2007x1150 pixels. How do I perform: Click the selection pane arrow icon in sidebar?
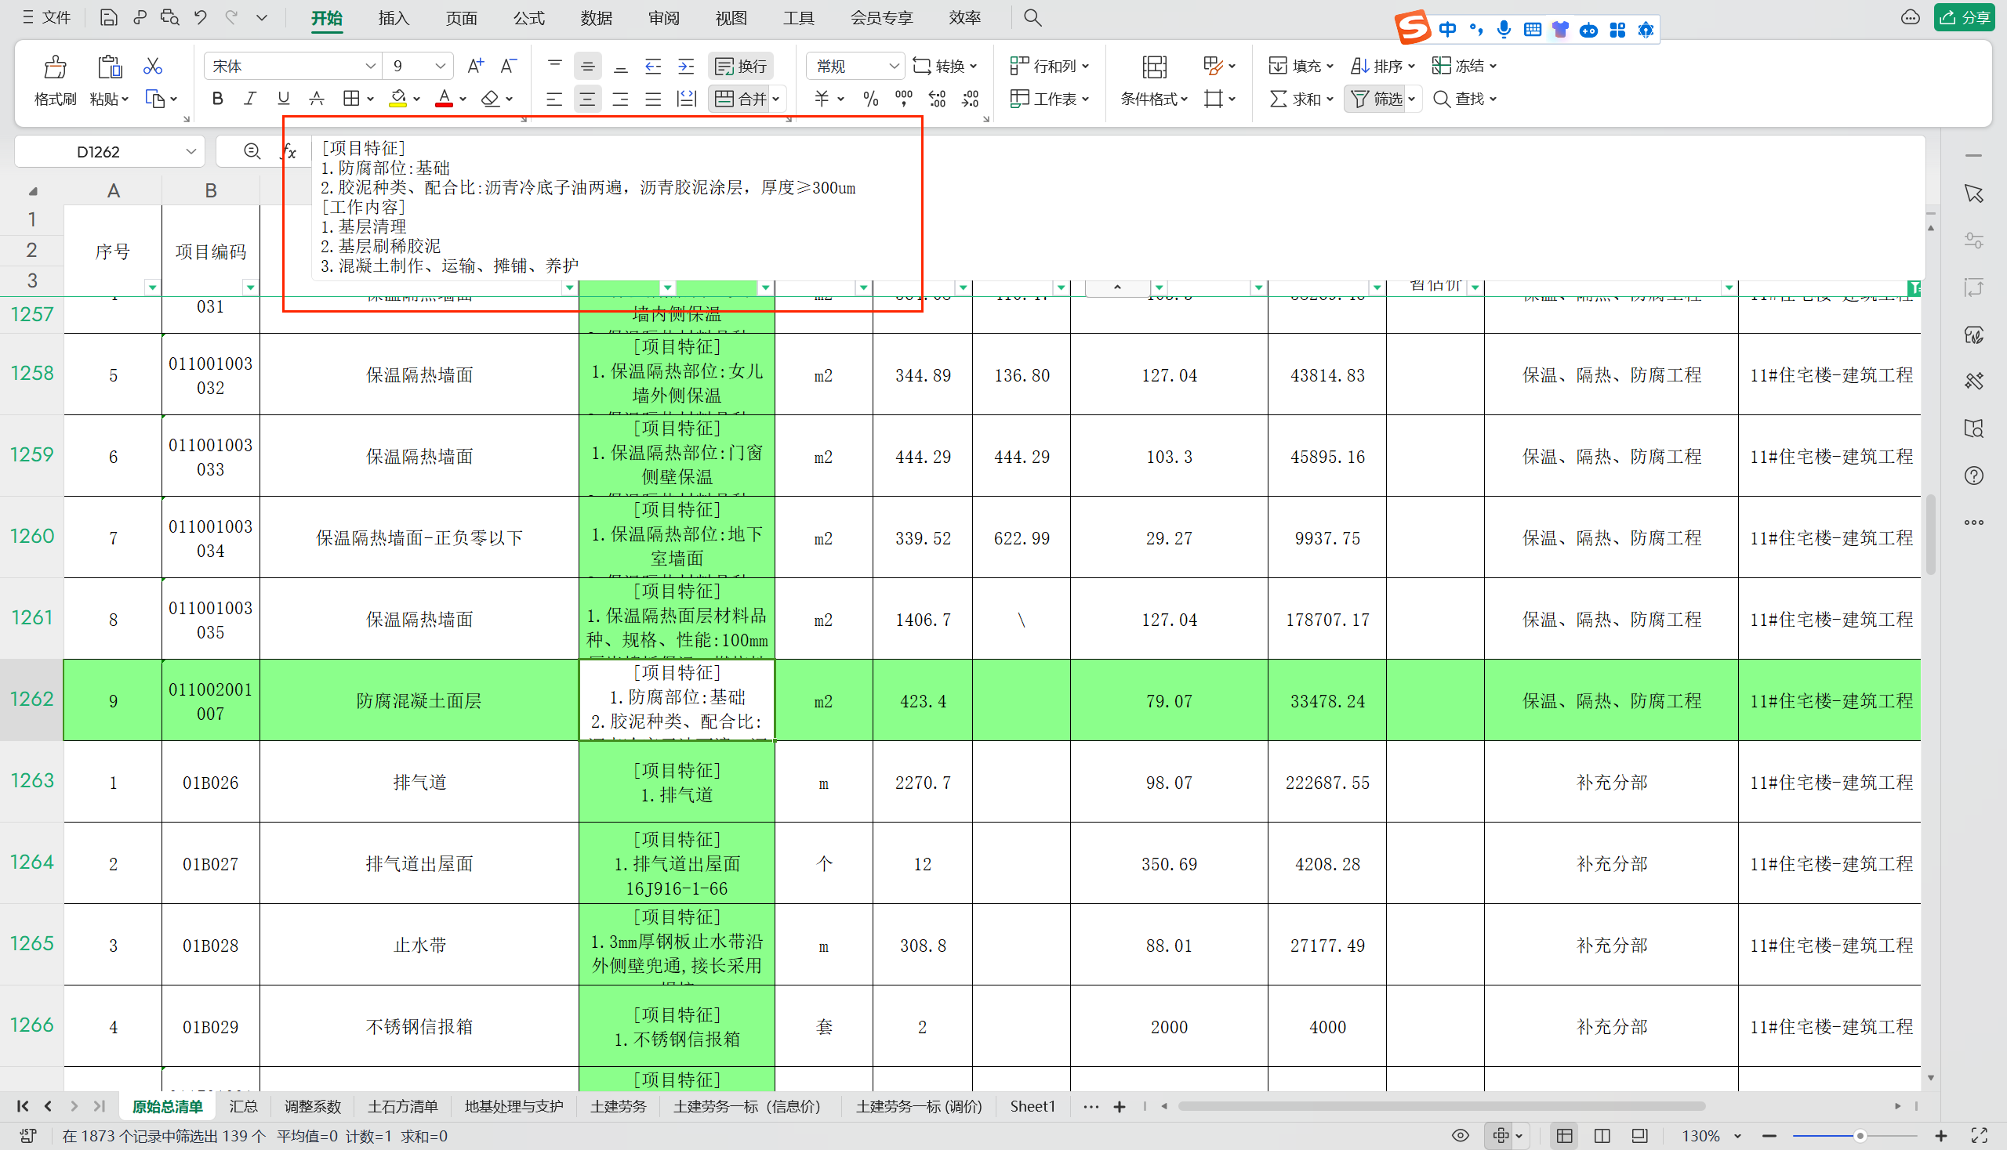tap(1974, 193)
